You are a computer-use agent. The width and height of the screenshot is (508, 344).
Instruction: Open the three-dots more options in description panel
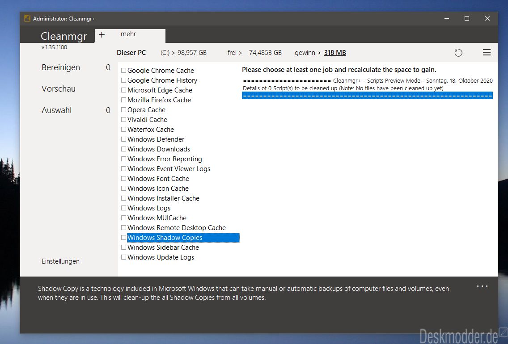tap(482, 286)
